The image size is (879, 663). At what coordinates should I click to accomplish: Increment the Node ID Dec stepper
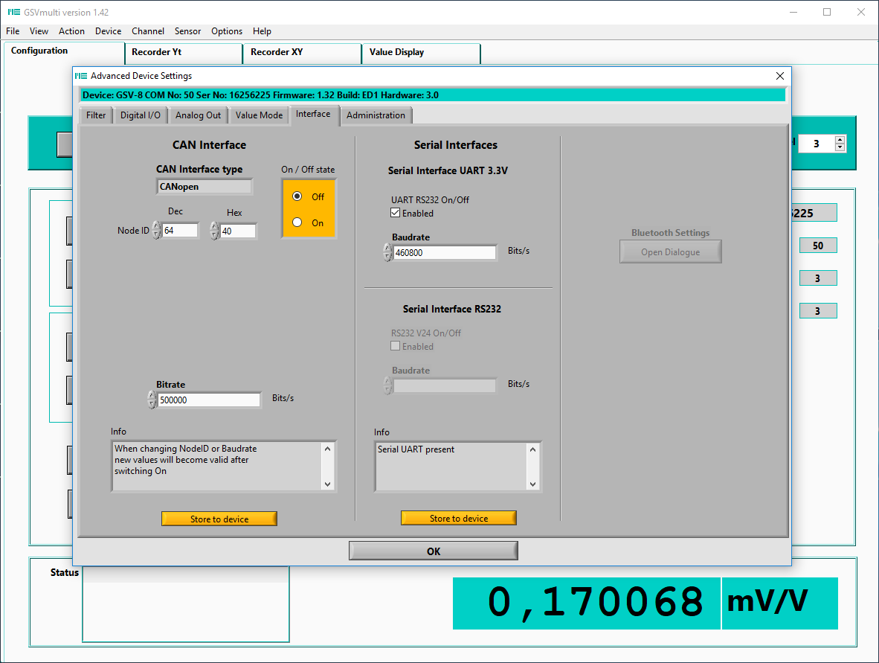(156, 226)
